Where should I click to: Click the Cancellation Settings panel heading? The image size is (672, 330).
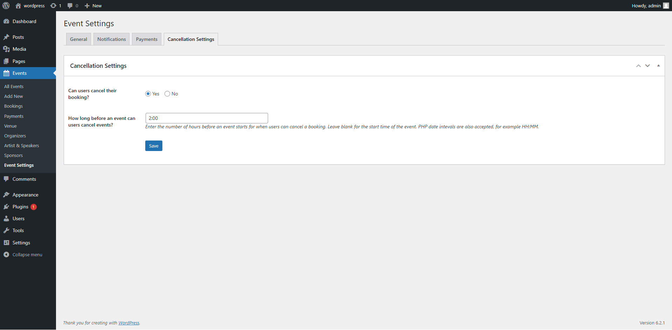(98, 66)
